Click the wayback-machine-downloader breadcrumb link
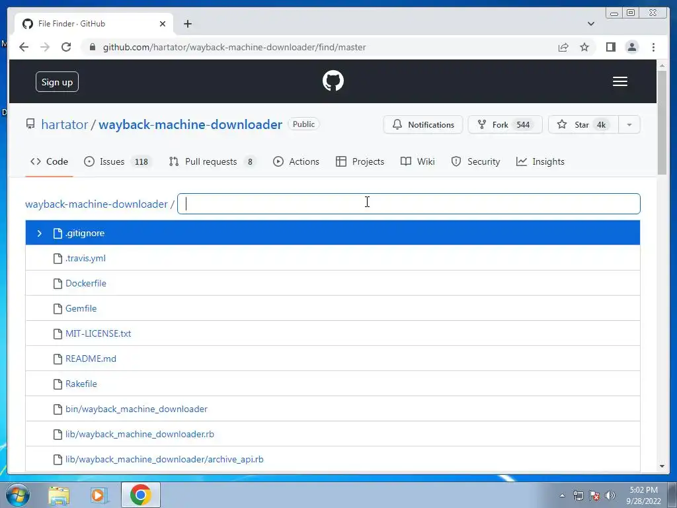677x508 pixels. click(97, 204)
